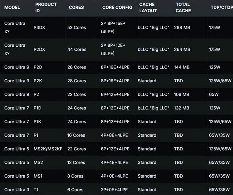Click the 52 Cores cell
This screenshot has height=195, width=233.
[x=76, y=27]
